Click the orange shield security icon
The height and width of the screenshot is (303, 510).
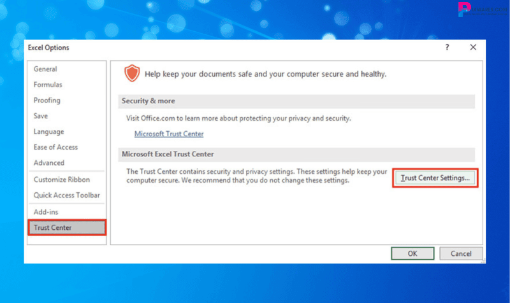point(131,74)
